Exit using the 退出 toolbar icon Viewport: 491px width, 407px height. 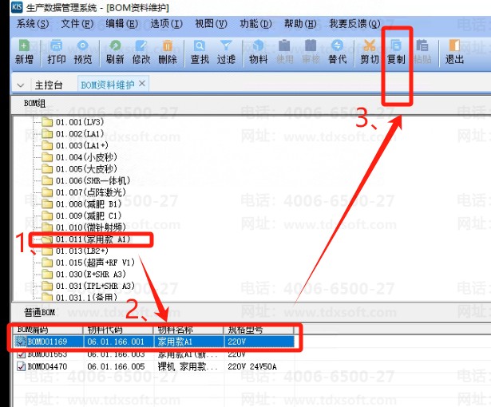tap(454, 52)
